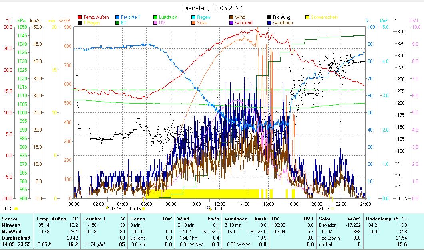
Task: Select the Luftdruck legend label
Action: coord(168,17)
